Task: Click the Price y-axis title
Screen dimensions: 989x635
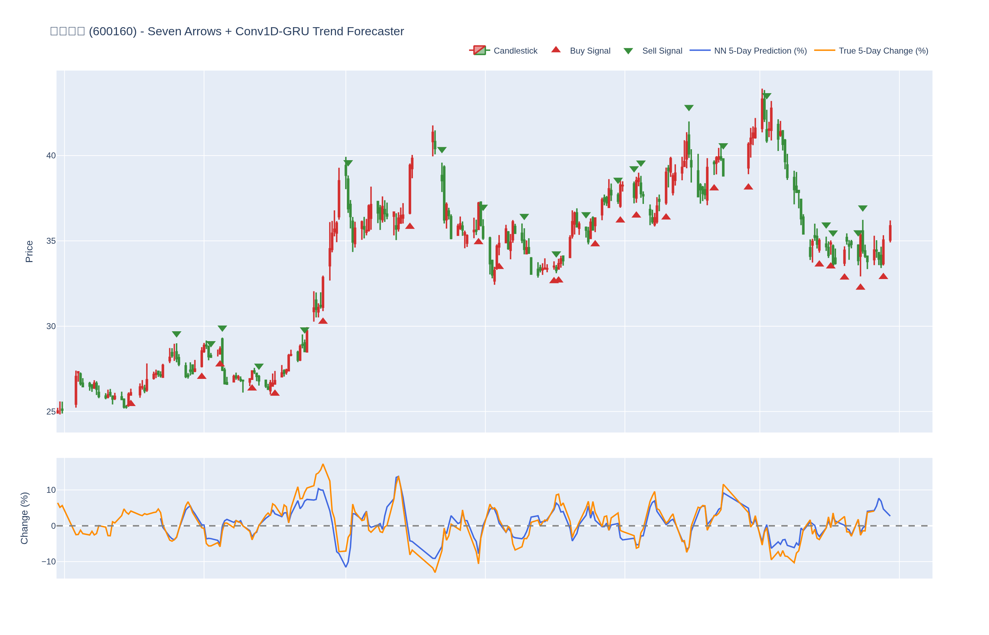Action: pos(29,252)
